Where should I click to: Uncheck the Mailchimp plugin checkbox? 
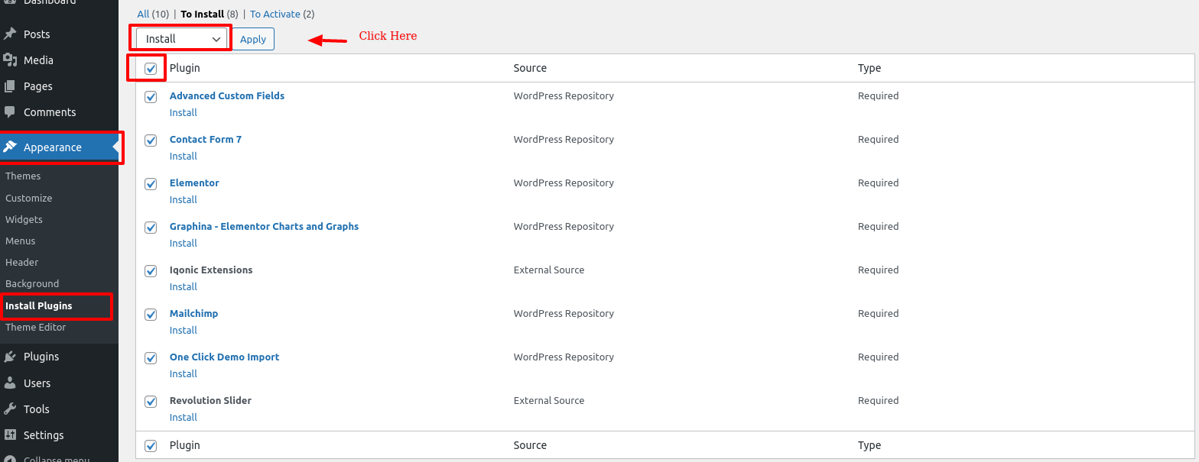(x=151, y=315)
